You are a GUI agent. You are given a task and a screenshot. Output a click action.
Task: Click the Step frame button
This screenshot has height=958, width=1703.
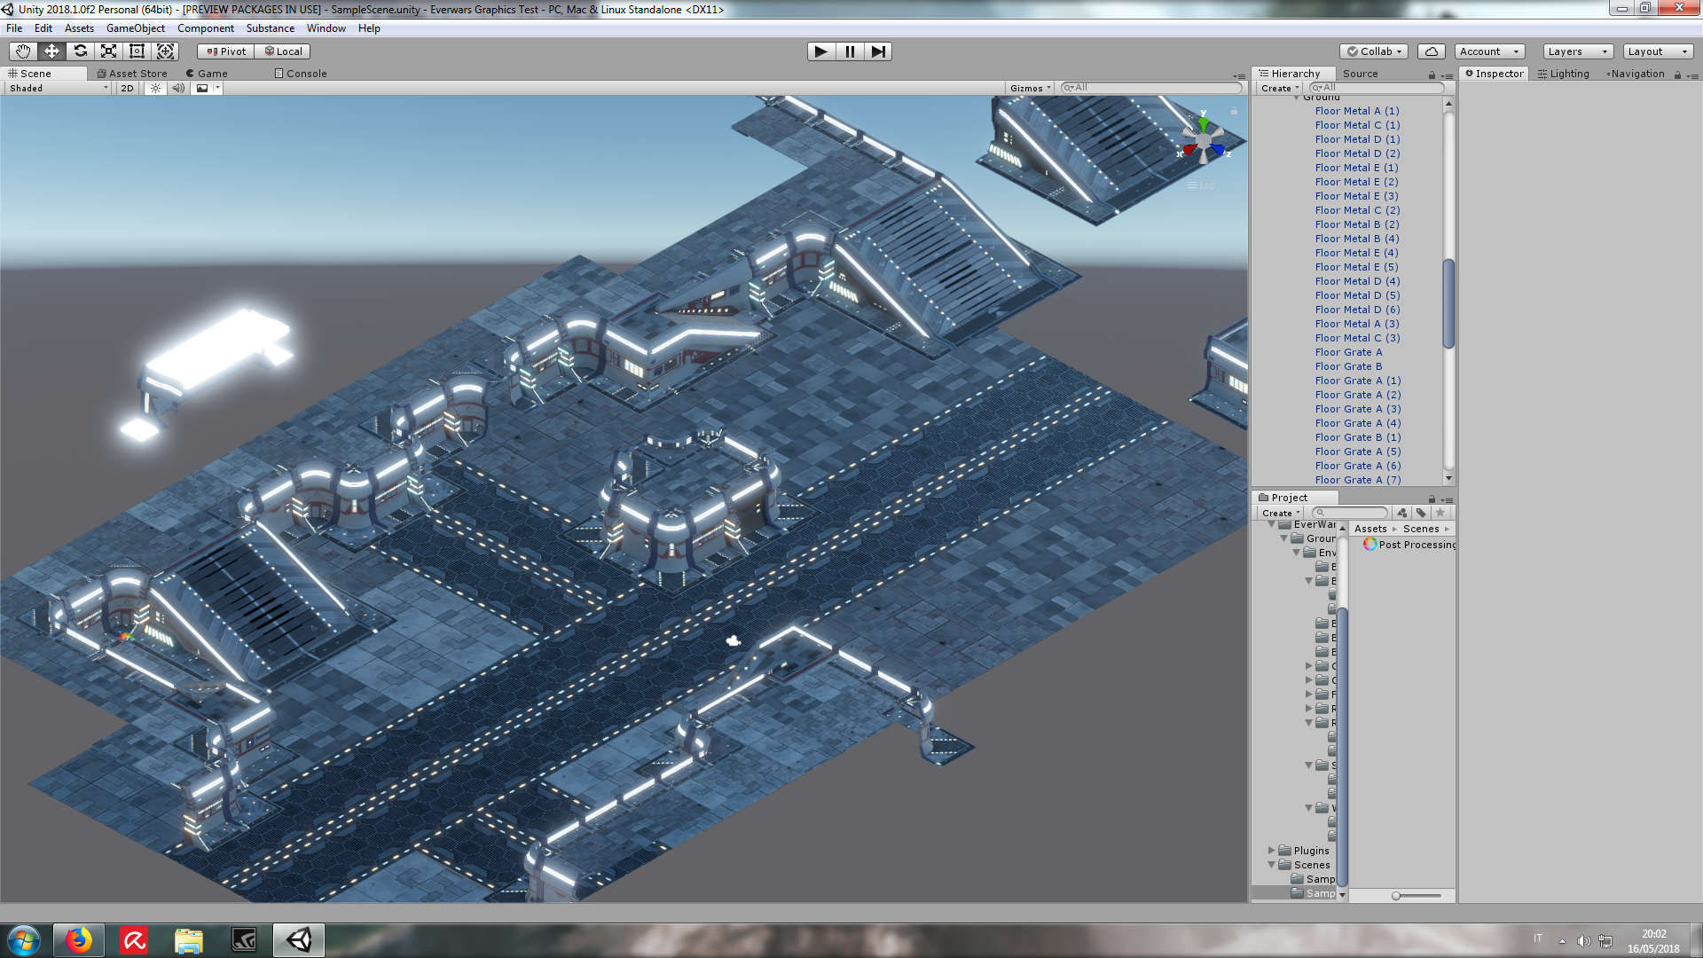tap(877, 51)
